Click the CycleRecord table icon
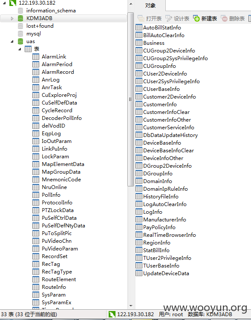This screenshot has height=320, width=251. point(36,111)
